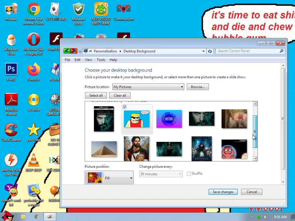Image resolution: width=295 pixels, height=221 pixels.
Task: Click the refresh button beside address bar
Action: [x=210, y=51]
